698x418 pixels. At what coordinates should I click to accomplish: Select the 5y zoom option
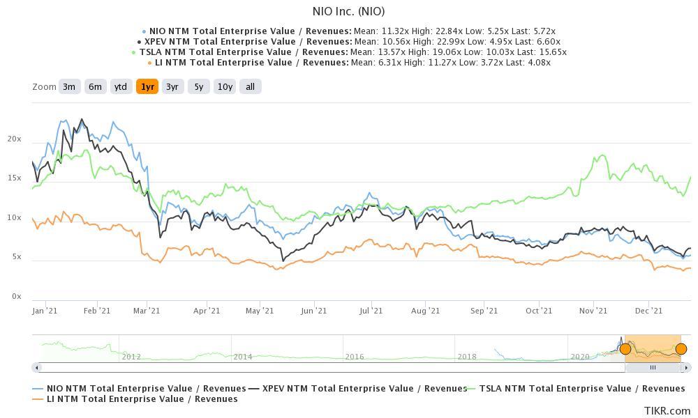click(x=198, y=86)
